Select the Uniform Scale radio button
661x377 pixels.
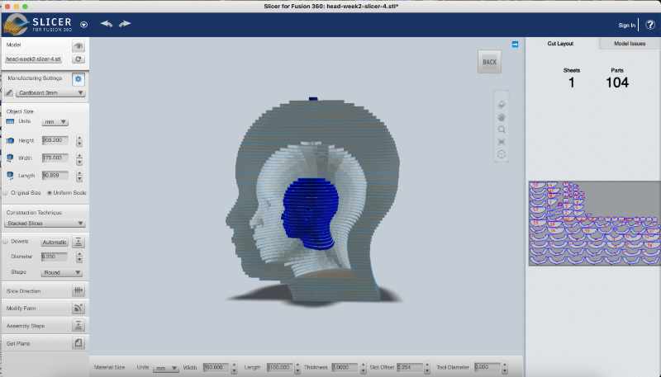coord(49,192)
